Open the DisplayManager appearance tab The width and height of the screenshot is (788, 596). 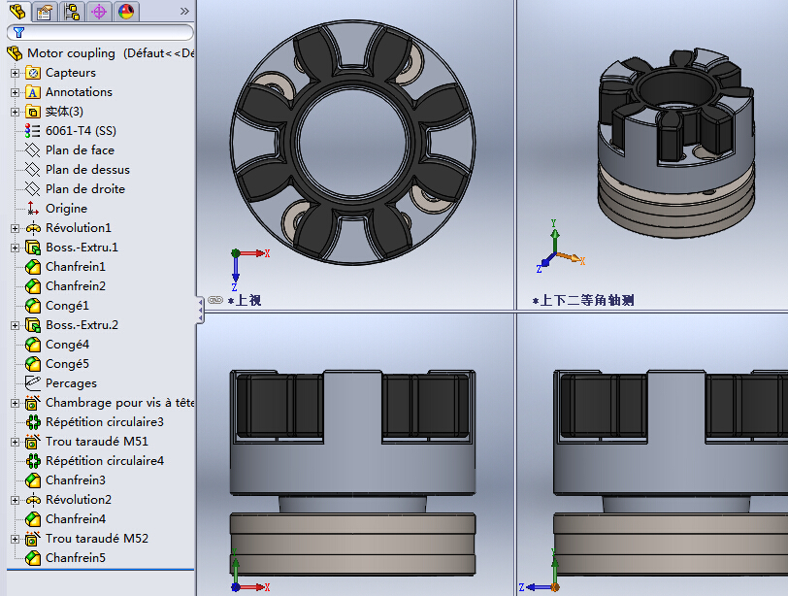pyautogui.click(x=125, y=11)
